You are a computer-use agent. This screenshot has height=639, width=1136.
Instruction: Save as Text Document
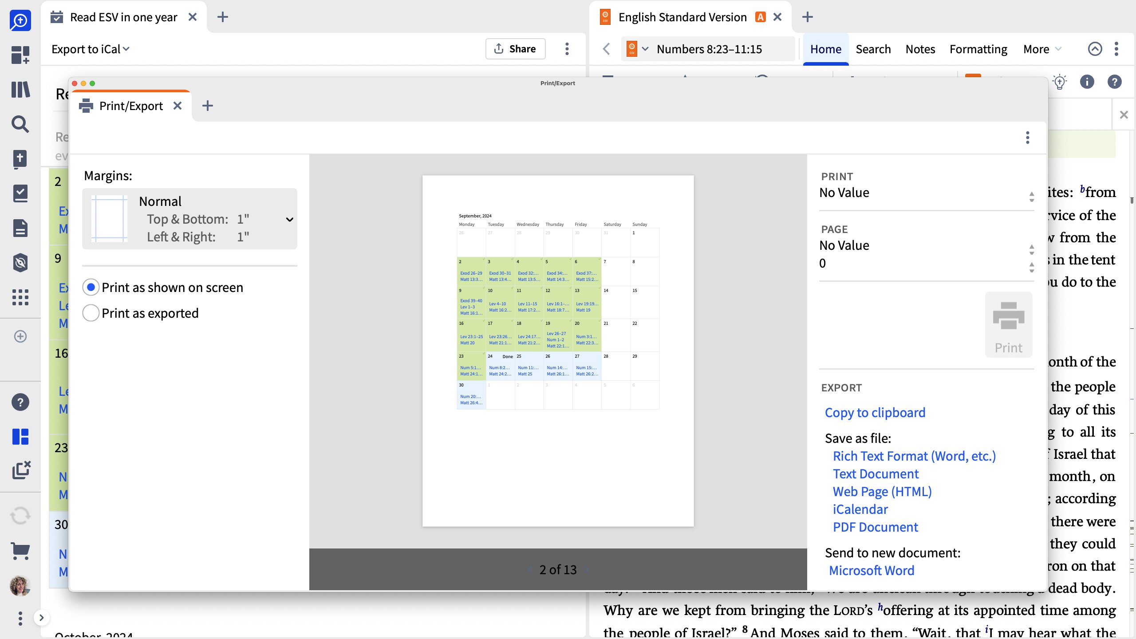[876, 474]
